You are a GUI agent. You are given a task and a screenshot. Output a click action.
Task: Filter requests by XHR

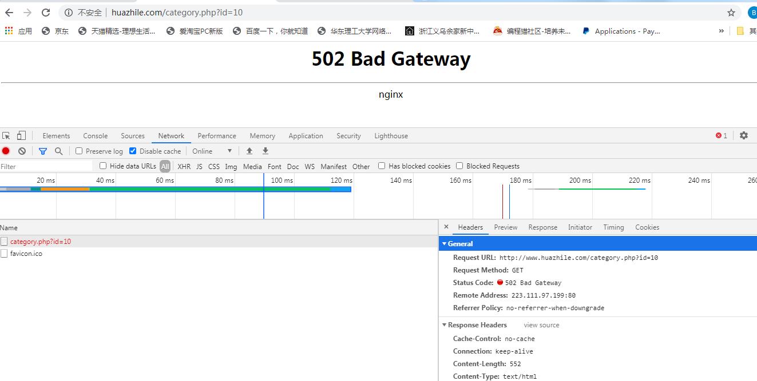click(x=184, y=166)
